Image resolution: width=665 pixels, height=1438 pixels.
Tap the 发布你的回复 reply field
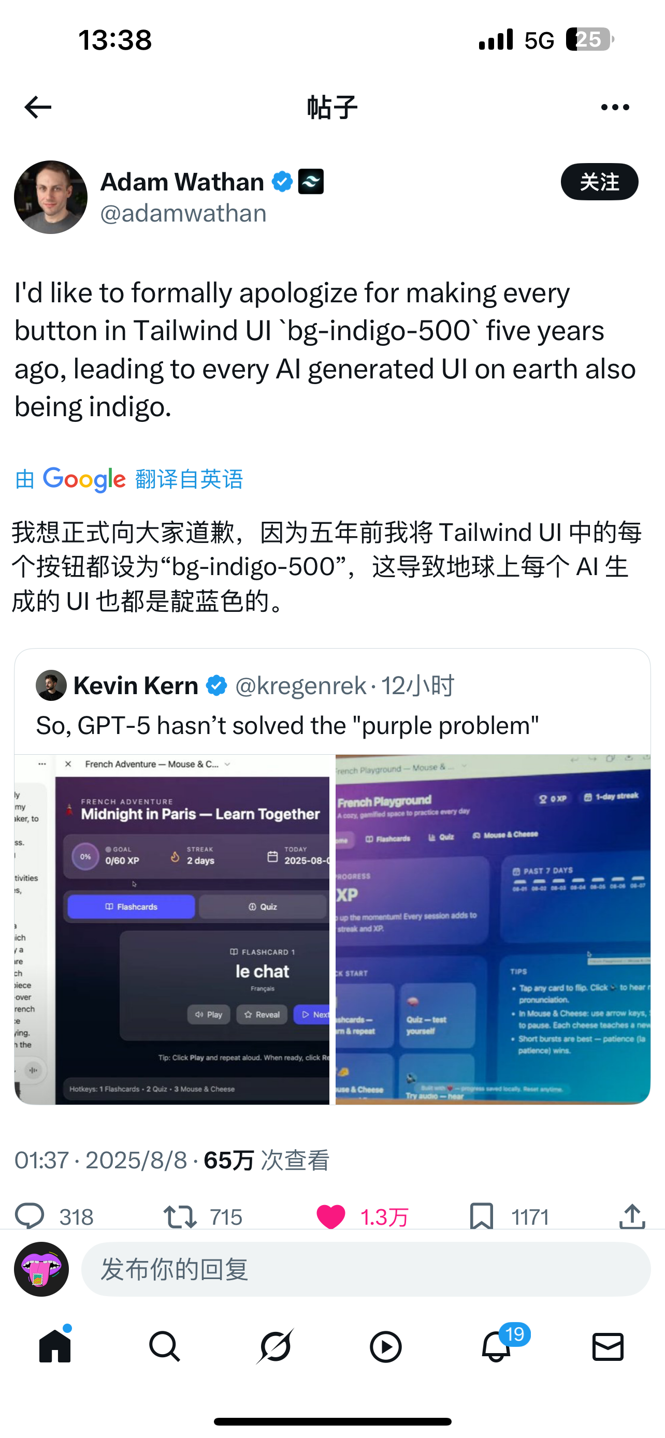pos(366,1269)
